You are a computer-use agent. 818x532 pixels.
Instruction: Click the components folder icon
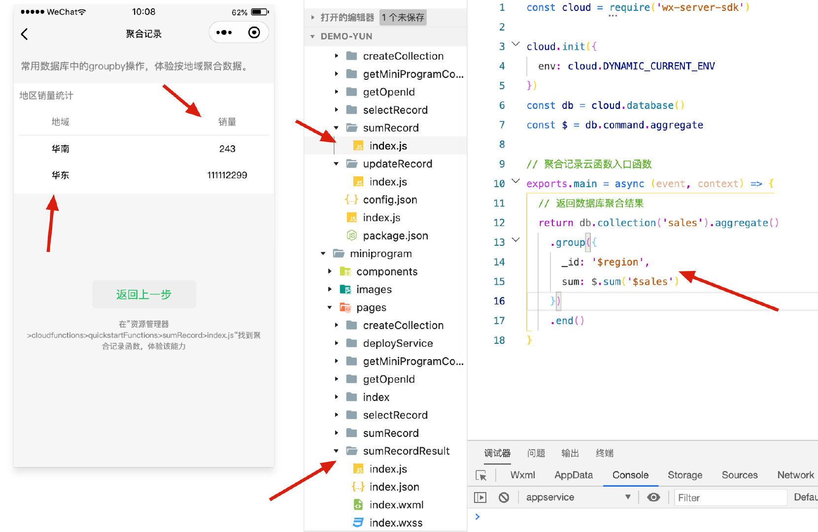pyautogui.click(x=345, y=271)
